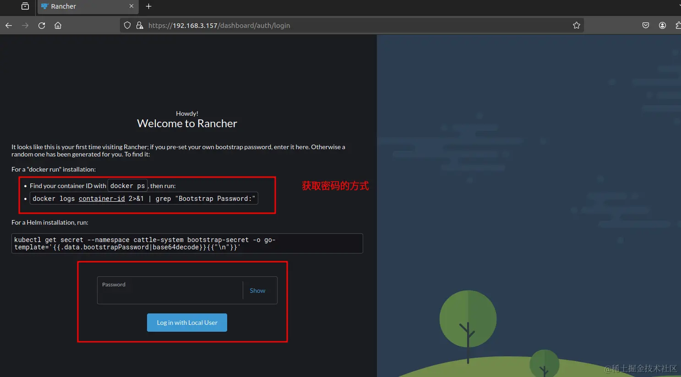The image size is (681, 377).
Task: Open the Firefox account icon
Action: [x=662, y=26]
